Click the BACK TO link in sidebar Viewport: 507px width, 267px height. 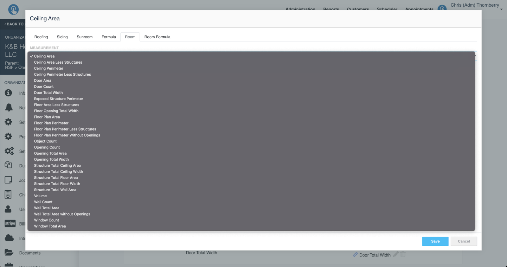pos(14,24)
